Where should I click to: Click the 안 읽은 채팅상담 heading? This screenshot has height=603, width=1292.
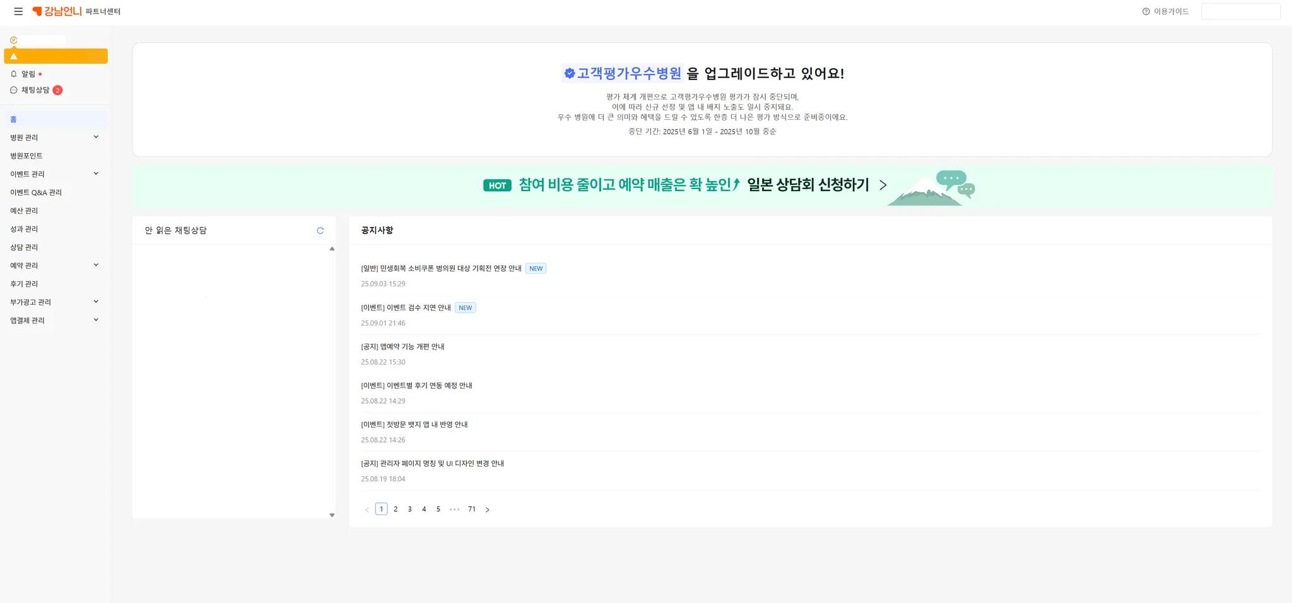coord(176,230)
